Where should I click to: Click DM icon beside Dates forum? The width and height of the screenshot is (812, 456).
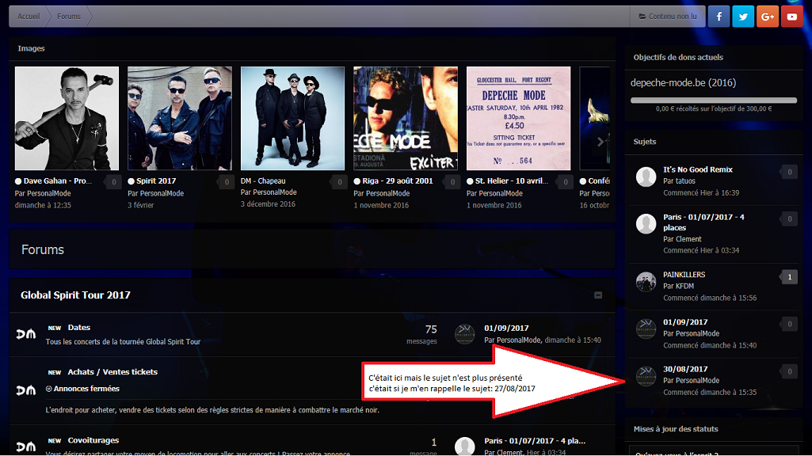(26, 334)
